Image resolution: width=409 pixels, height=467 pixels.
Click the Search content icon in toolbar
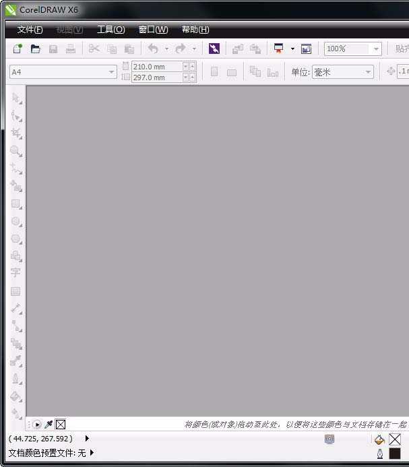pyautogui.click(x=214, y=49)
